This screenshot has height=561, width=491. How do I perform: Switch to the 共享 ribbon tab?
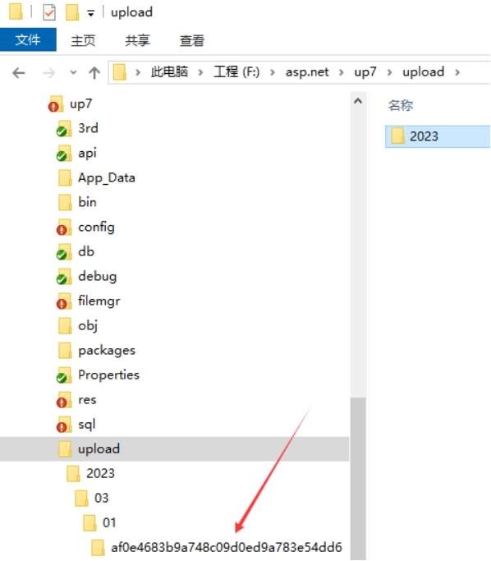click(x=137, y=40)
